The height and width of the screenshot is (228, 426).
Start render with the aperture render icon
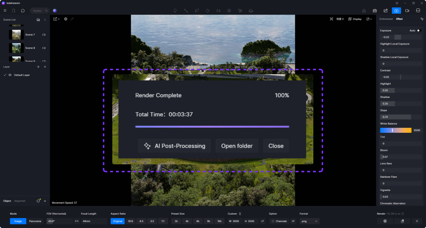point(385,221)
